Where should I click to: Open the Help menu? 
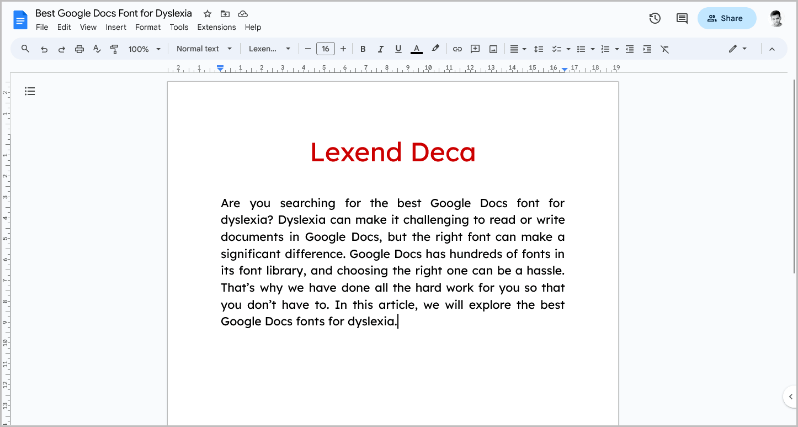253,27
